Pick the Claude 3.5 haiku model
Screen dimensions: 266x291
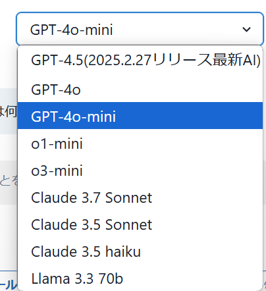(140, 251)
